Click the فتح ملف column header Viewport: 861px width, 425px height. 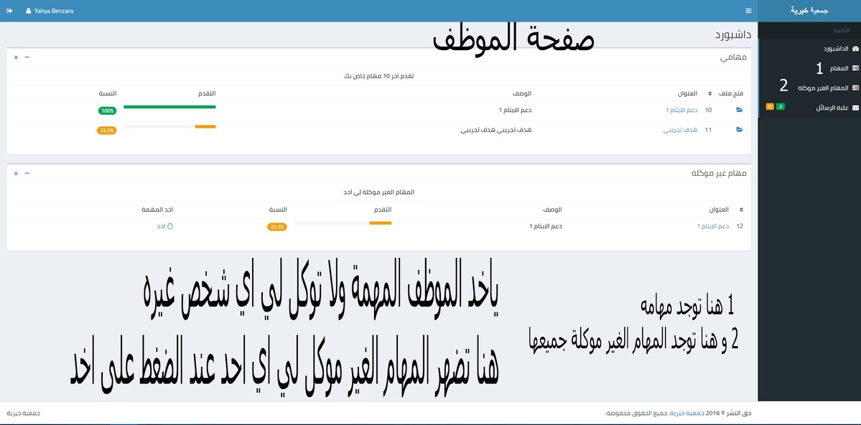pos(732,93)
